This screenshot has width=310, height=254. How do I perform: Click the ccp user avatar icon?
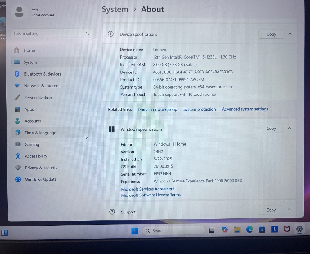point(19,12)
